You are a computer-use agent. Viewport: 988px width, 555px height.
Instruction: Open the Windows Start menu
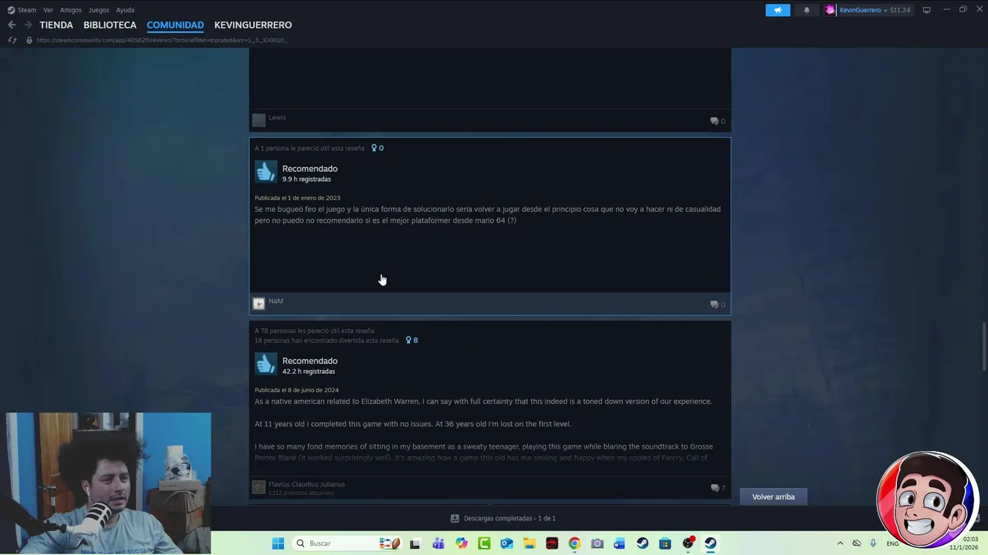[x=278, y=543]
